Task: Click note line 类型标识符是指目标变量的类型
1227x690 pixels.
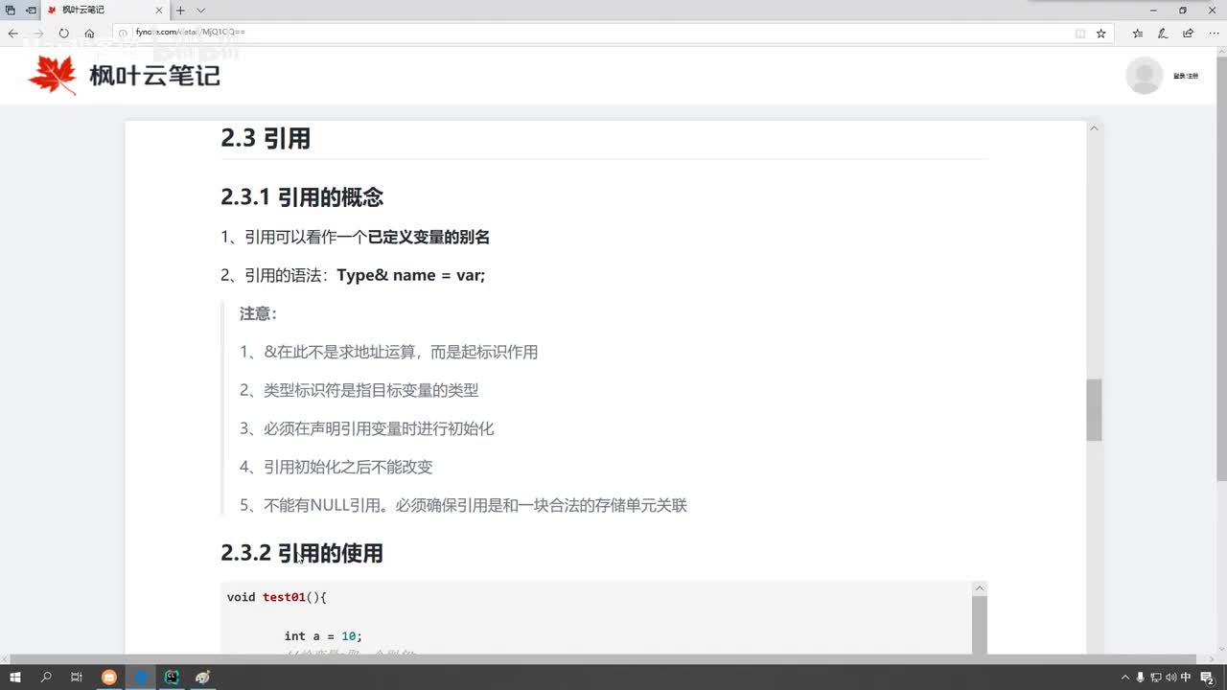Action: [x=359, y=390]
